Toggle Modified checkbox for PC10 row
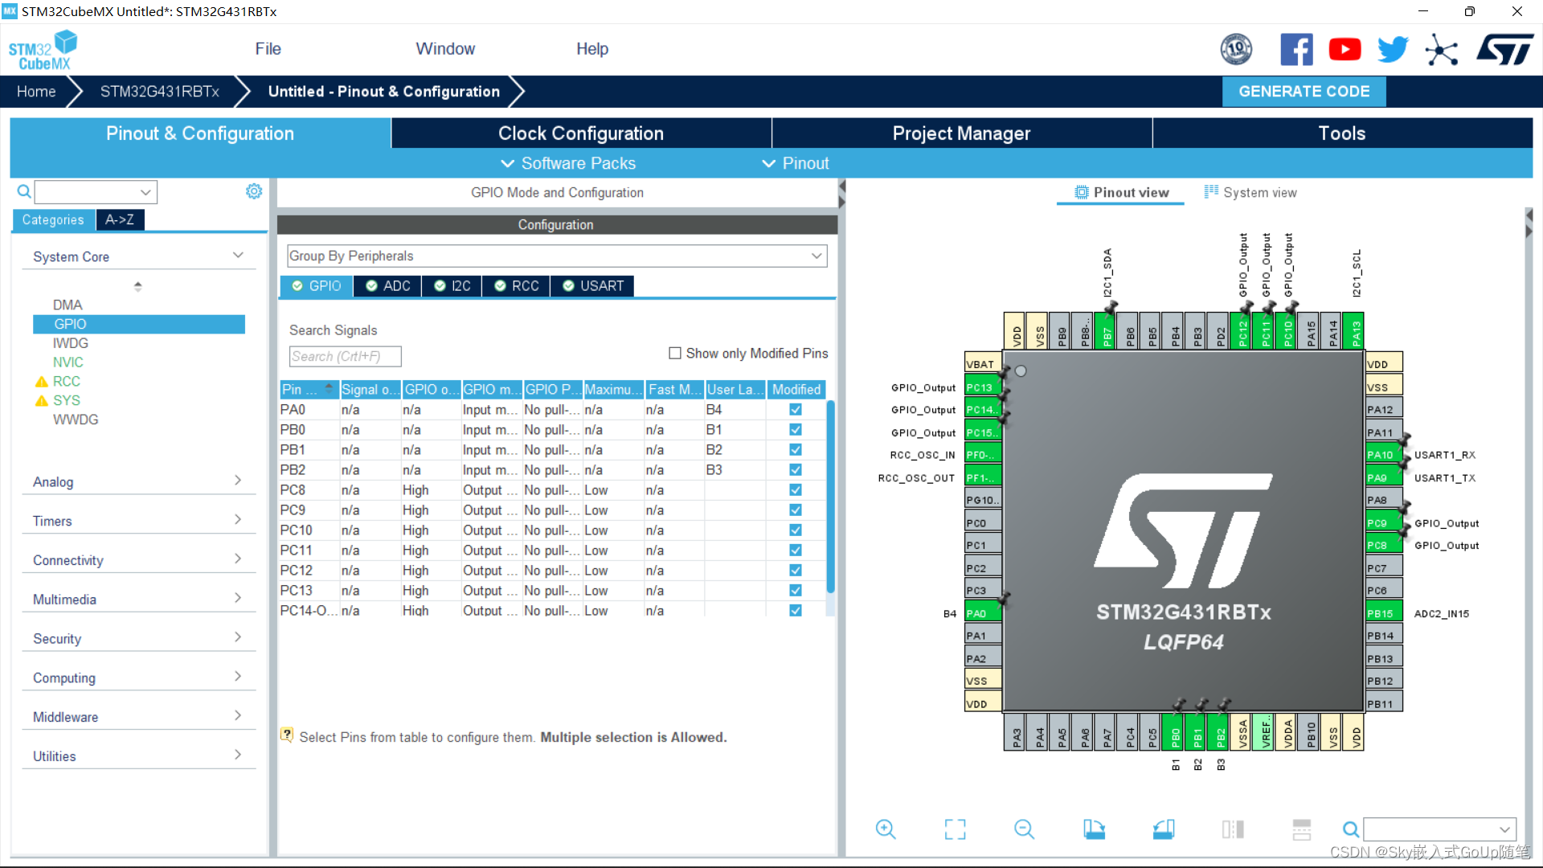Viewport: 1543px width, 868px height. click(796, 530)
